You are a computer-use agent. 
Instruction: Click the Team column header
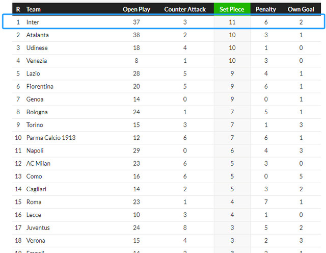pos(34,9)
